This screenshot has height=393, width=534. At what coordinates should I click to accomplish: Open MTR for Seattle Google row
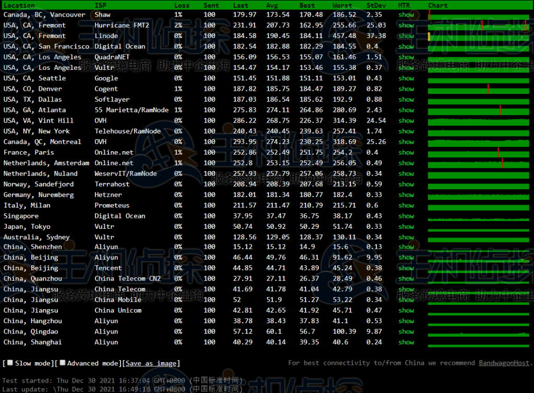(406, 78)
